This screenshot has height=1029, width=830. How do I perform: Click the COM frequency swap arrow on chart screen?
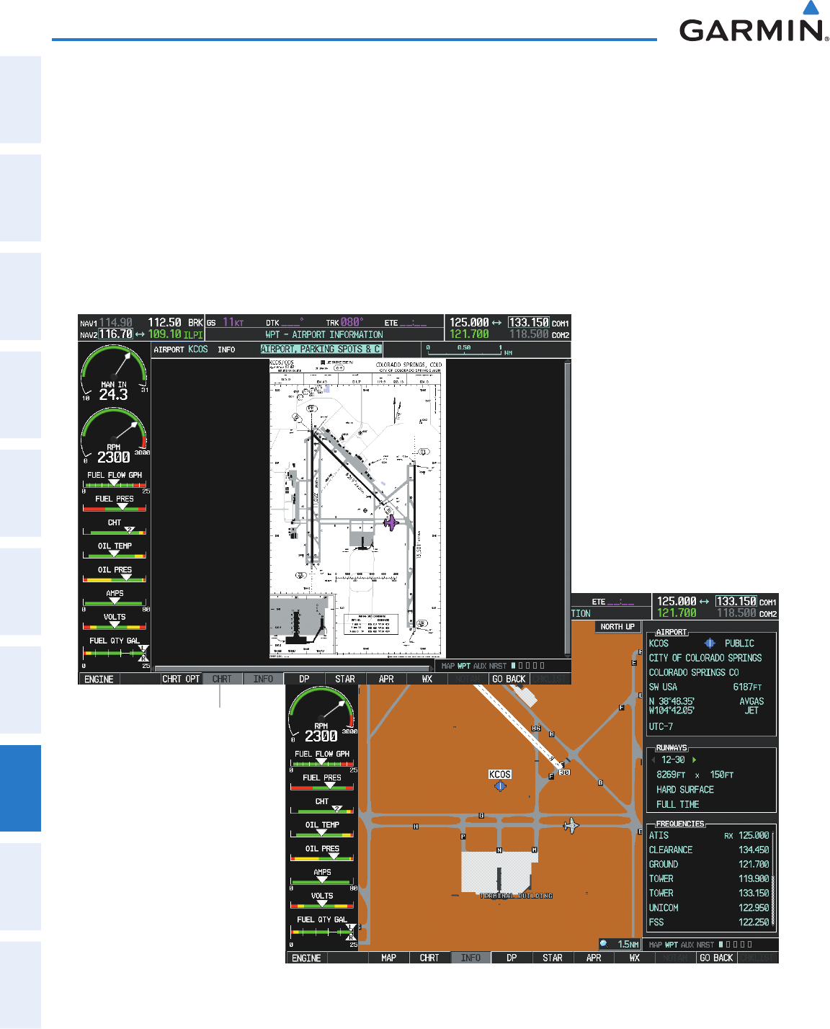[x=497, y=323]
